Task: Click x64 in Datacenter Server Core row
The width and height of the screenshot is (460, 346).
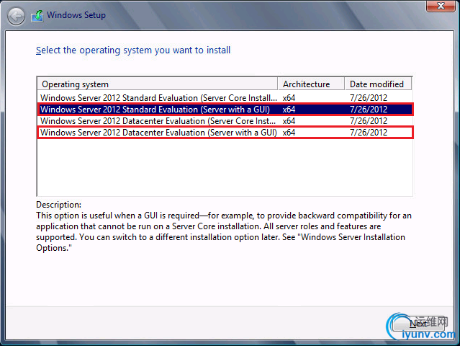Action: tap(289, 121)
